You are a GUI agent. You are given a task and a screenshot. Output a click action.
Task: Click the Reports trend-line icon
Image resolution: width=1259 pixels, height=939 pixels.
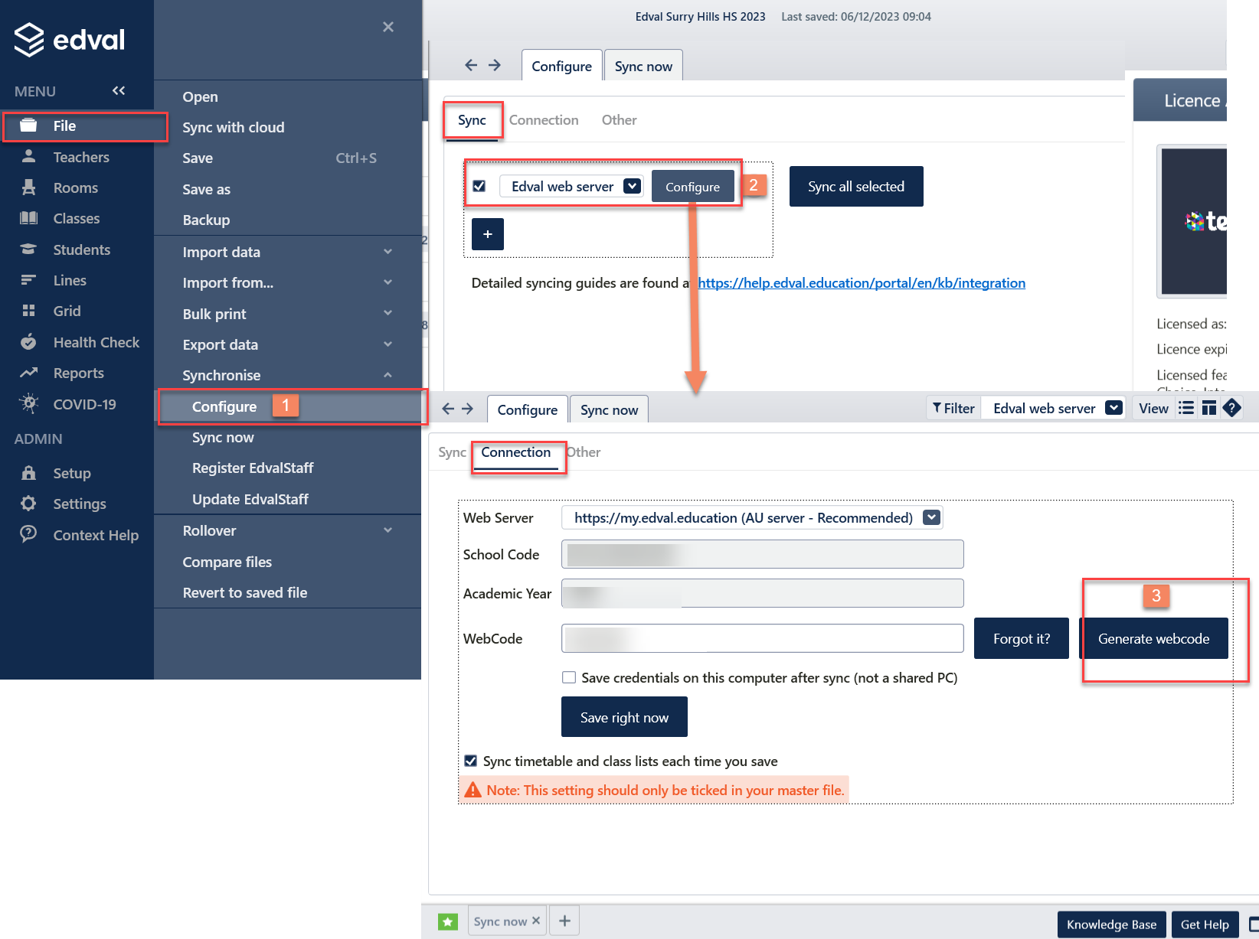coord(28,373)
